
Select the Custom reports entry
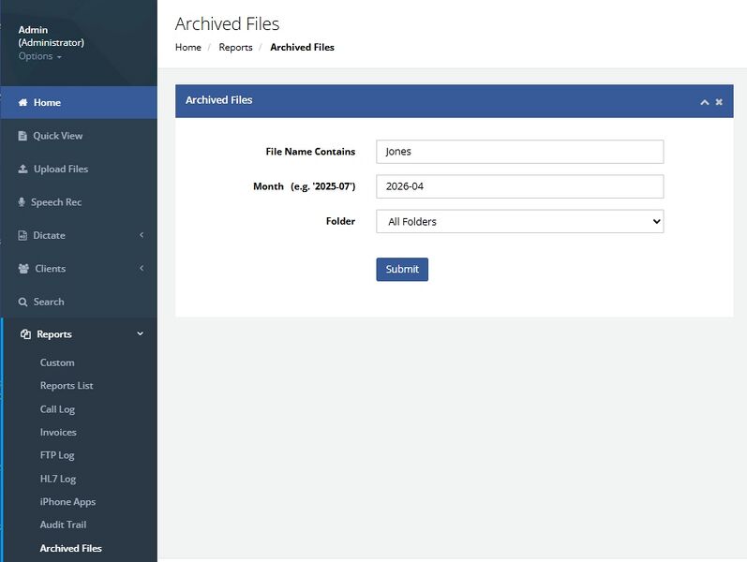coord(57,362)
